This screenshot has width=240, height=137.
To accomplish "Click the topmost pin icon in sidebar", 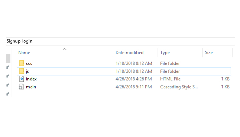I will point(7,67).
